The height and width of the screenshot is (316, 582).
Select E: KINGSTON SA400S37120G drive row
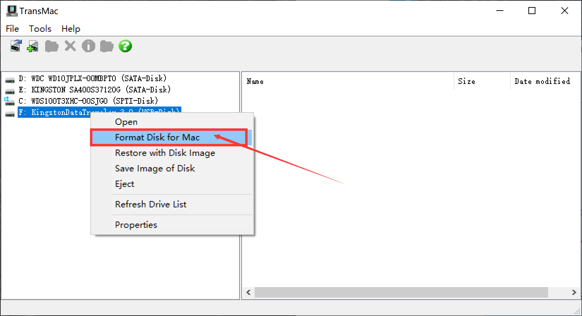[95, 90]
